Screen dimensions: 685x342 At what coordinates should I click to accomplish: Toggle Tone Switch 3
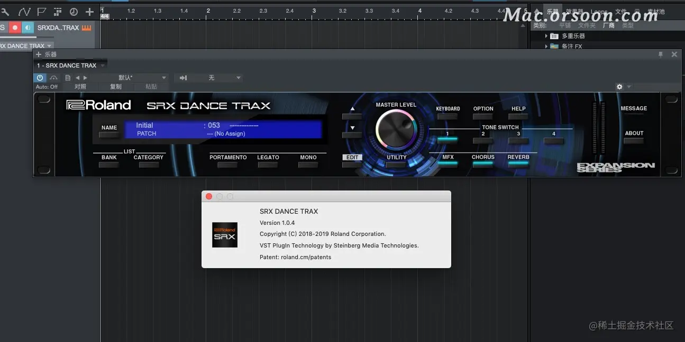point(518,140)
